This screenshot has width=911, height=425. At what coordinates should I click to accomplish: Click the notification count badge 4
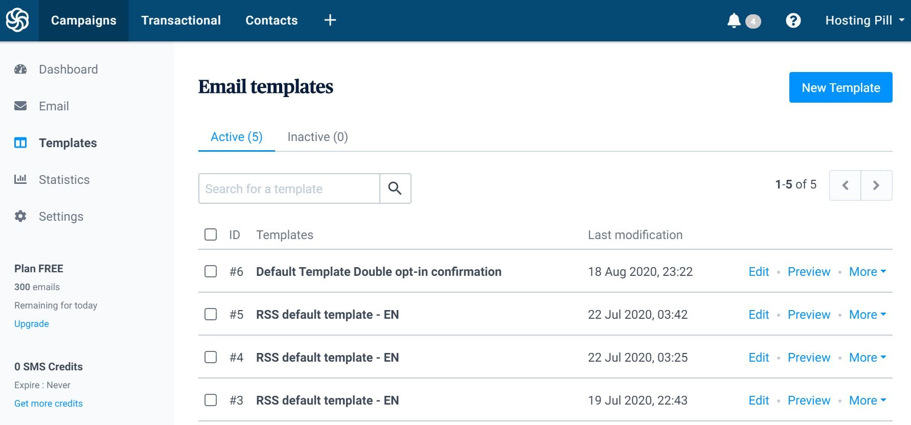point(753,21)
